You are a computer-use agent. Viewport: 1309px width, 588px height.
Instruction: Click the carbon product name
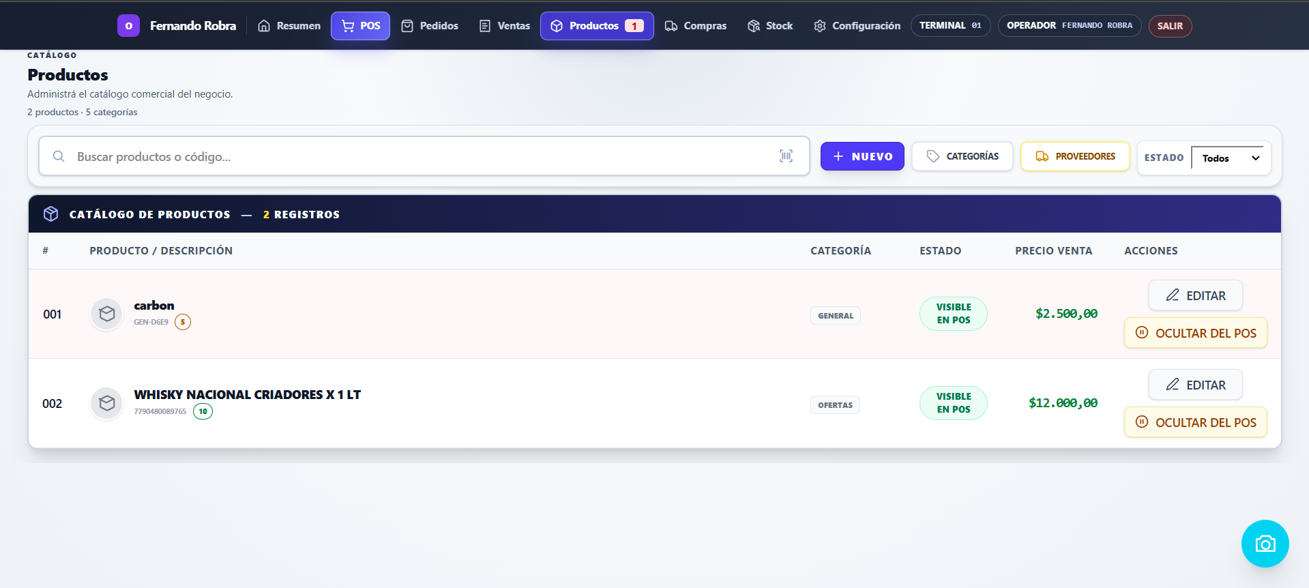[x=154, y=306]
